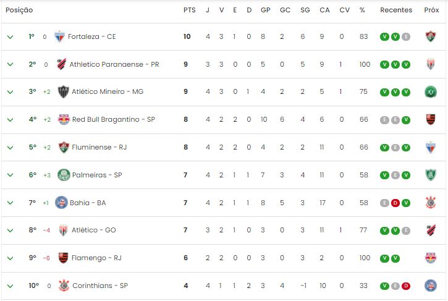Expand the Fortaleza row chevron
The width and height of the screenshot is (448, 301).
(10, 37)
